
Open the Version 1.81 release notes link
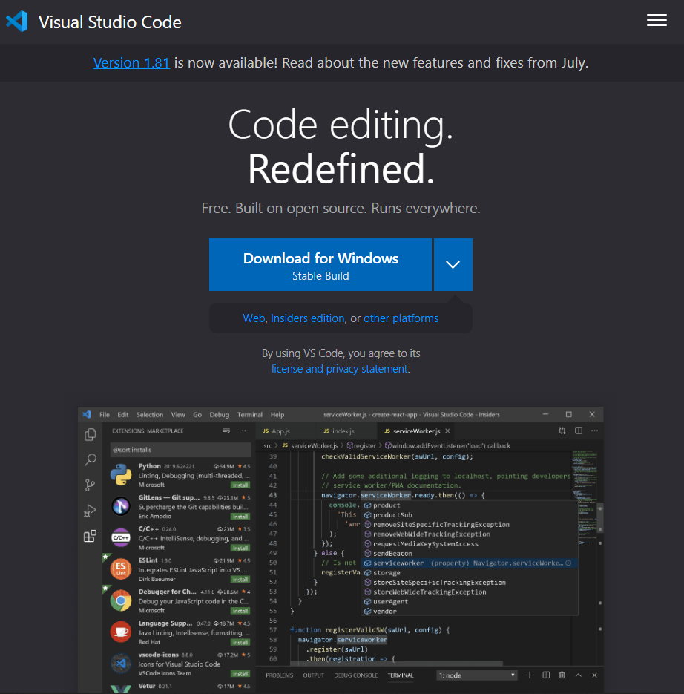[x=131, y=63]
